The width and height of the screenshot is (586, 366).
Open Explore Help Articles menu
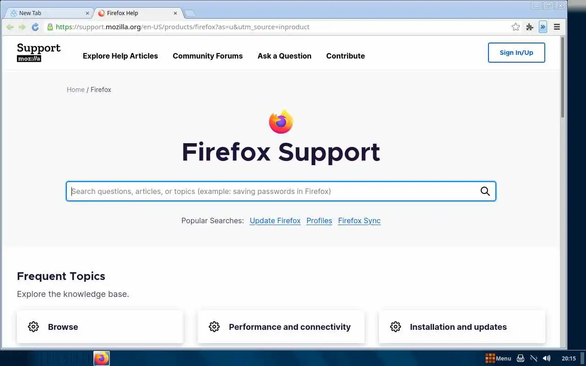120,56
